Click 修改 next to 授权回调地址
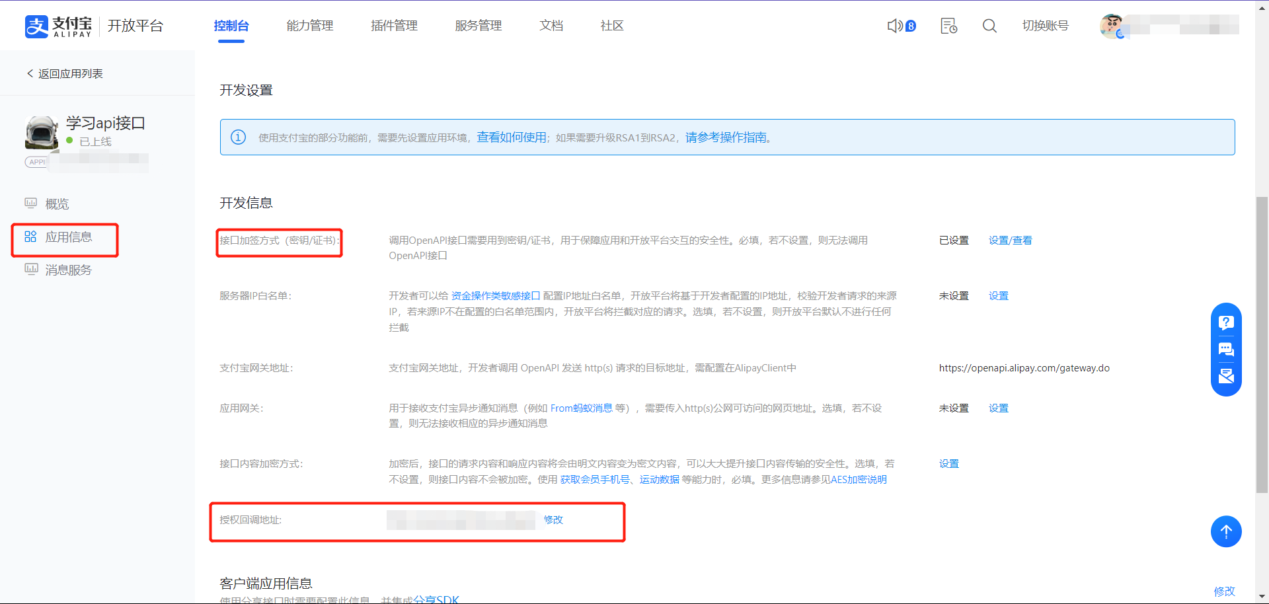 pyautogui.click(x=553, y=520)
